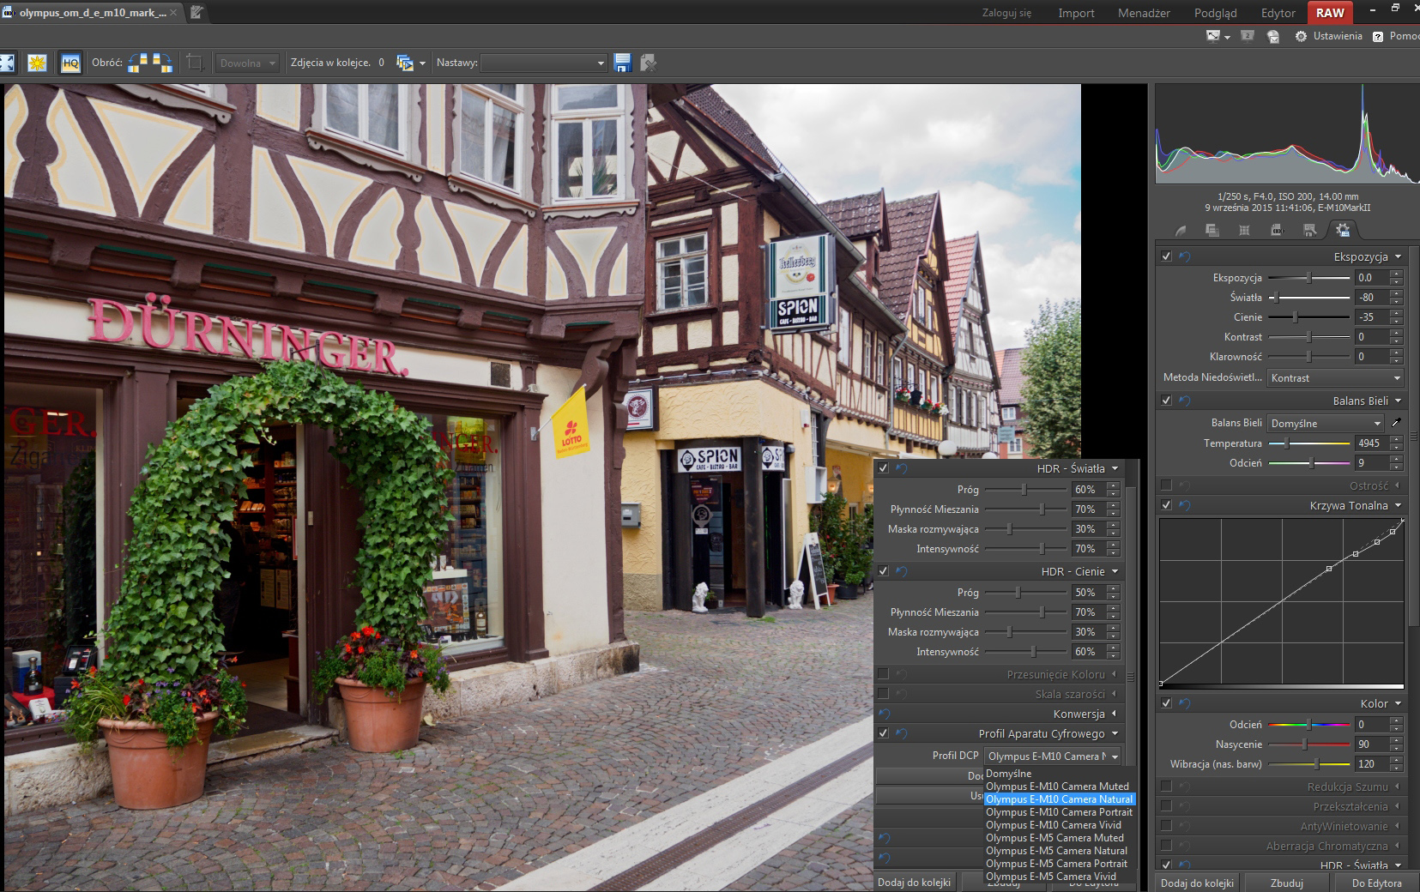Switch to the Edytor tab

coord(1278,13)
